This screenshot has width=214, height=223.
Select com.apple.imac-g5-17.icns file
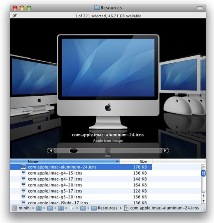pyautogui.click(x=55, y=191)
